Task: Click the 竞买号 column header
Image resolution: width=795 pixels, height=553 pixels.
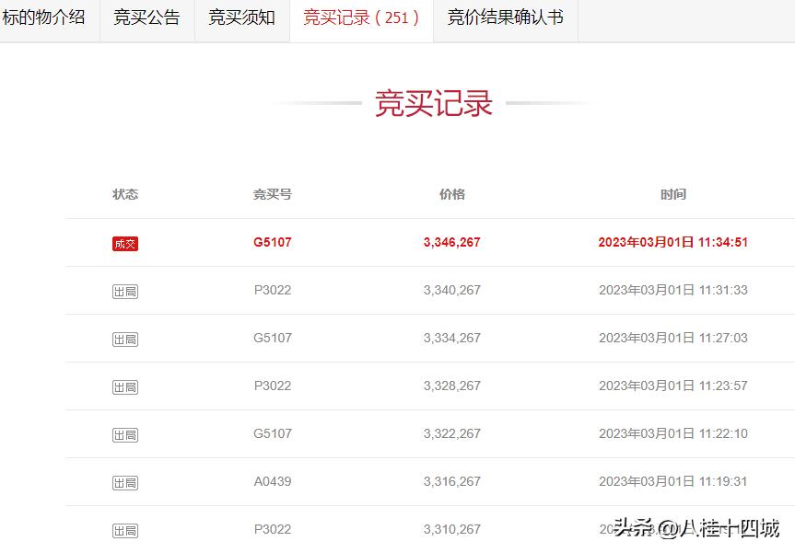Action: [273, 194]
